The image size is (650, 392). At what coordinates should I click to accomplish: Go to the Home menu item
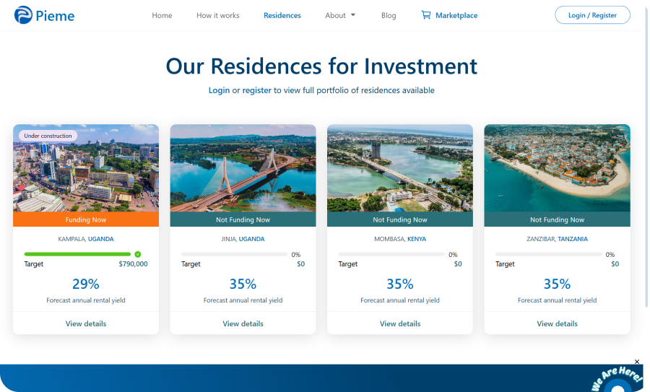click(x=162, y=15)
